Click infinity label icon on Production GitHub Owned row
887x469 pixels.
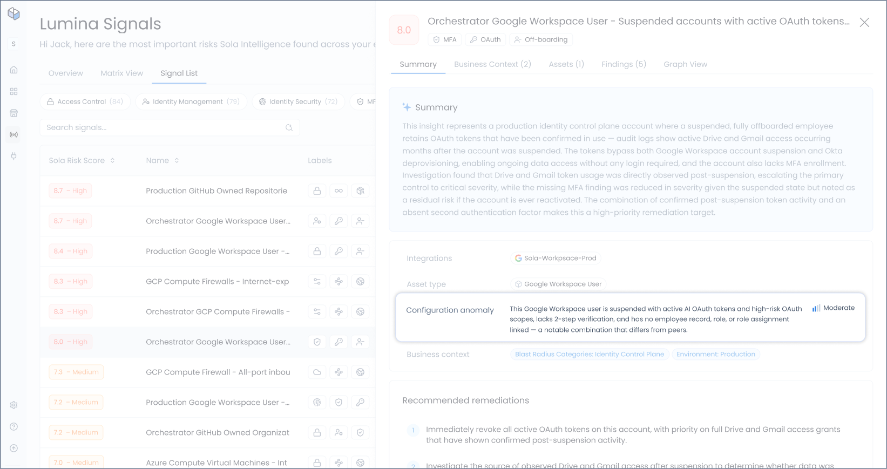click(x=338, y=191)
